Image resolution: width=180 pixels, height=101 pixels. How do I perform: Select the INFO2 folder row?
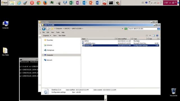coord(121,41)
